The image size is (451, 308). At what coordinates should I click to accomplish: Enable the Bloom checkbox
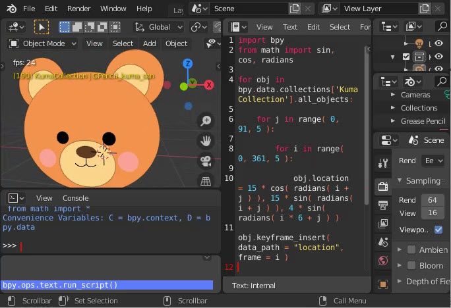[x=411, y=266]
